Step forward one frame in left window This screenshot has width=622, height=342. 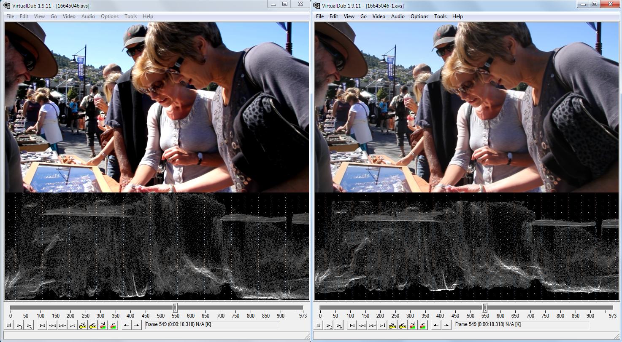62,325
